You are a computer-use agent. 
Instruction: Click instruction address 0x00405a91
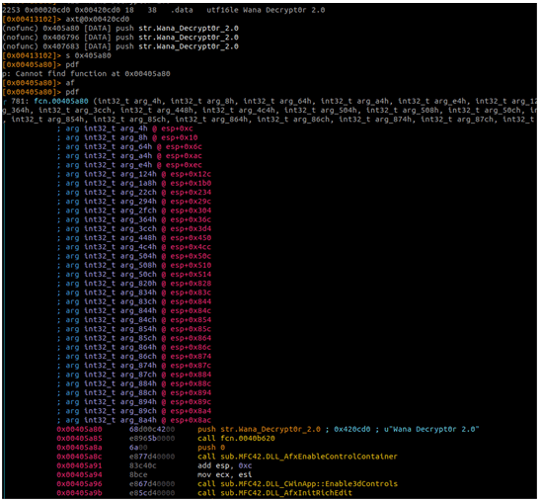(79, 465)
